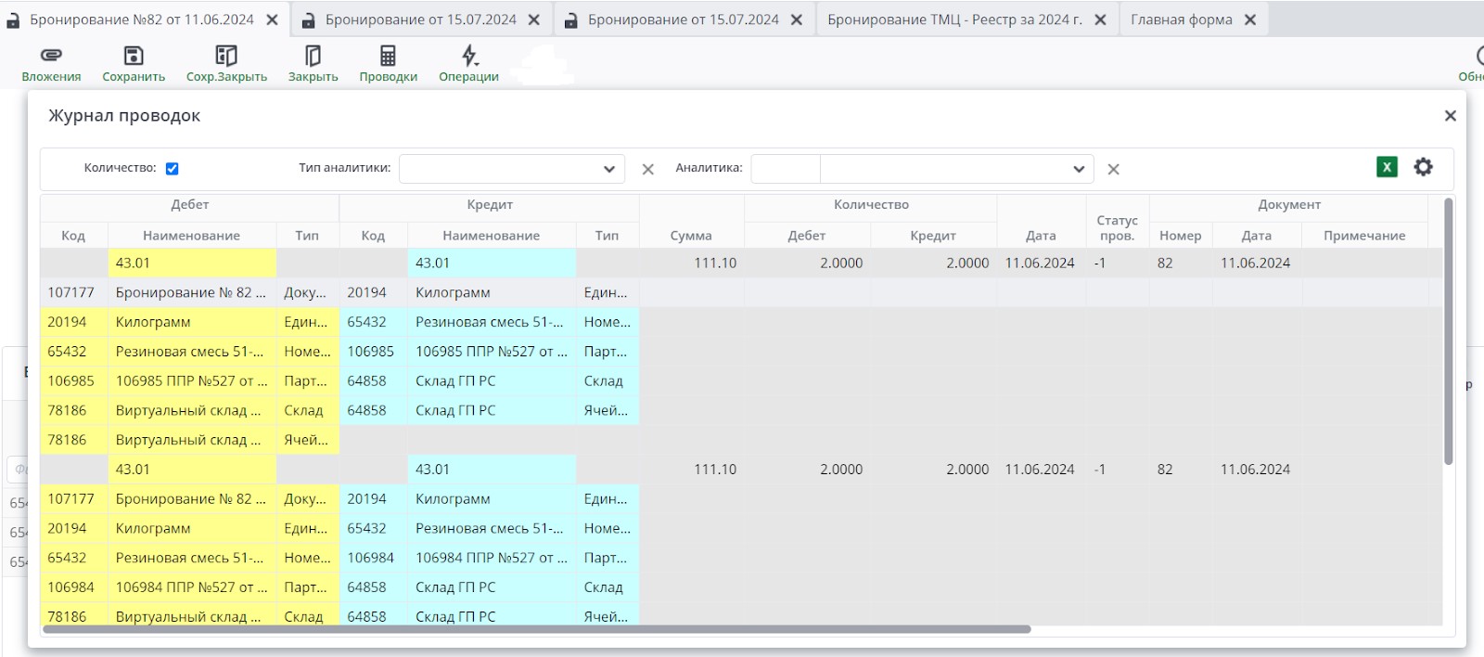Close the Журнал проводок dialog
The image size is (1484, 657).
[x=1450, y=116]
